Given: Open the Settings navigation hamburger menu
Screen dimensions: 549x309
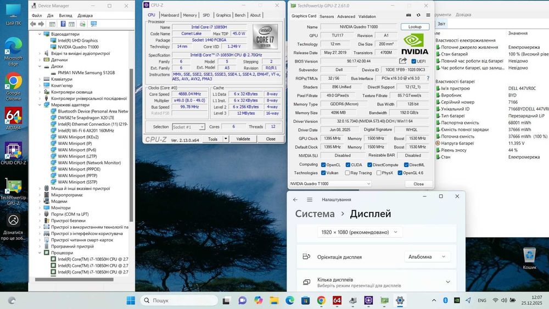Looking at the screenshot, I should 310,199.
